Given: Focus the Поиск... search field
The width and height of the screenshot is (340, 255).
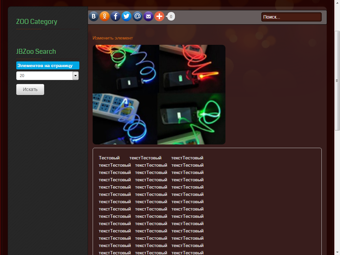Looking at the screenshot, I should (291, 17).
